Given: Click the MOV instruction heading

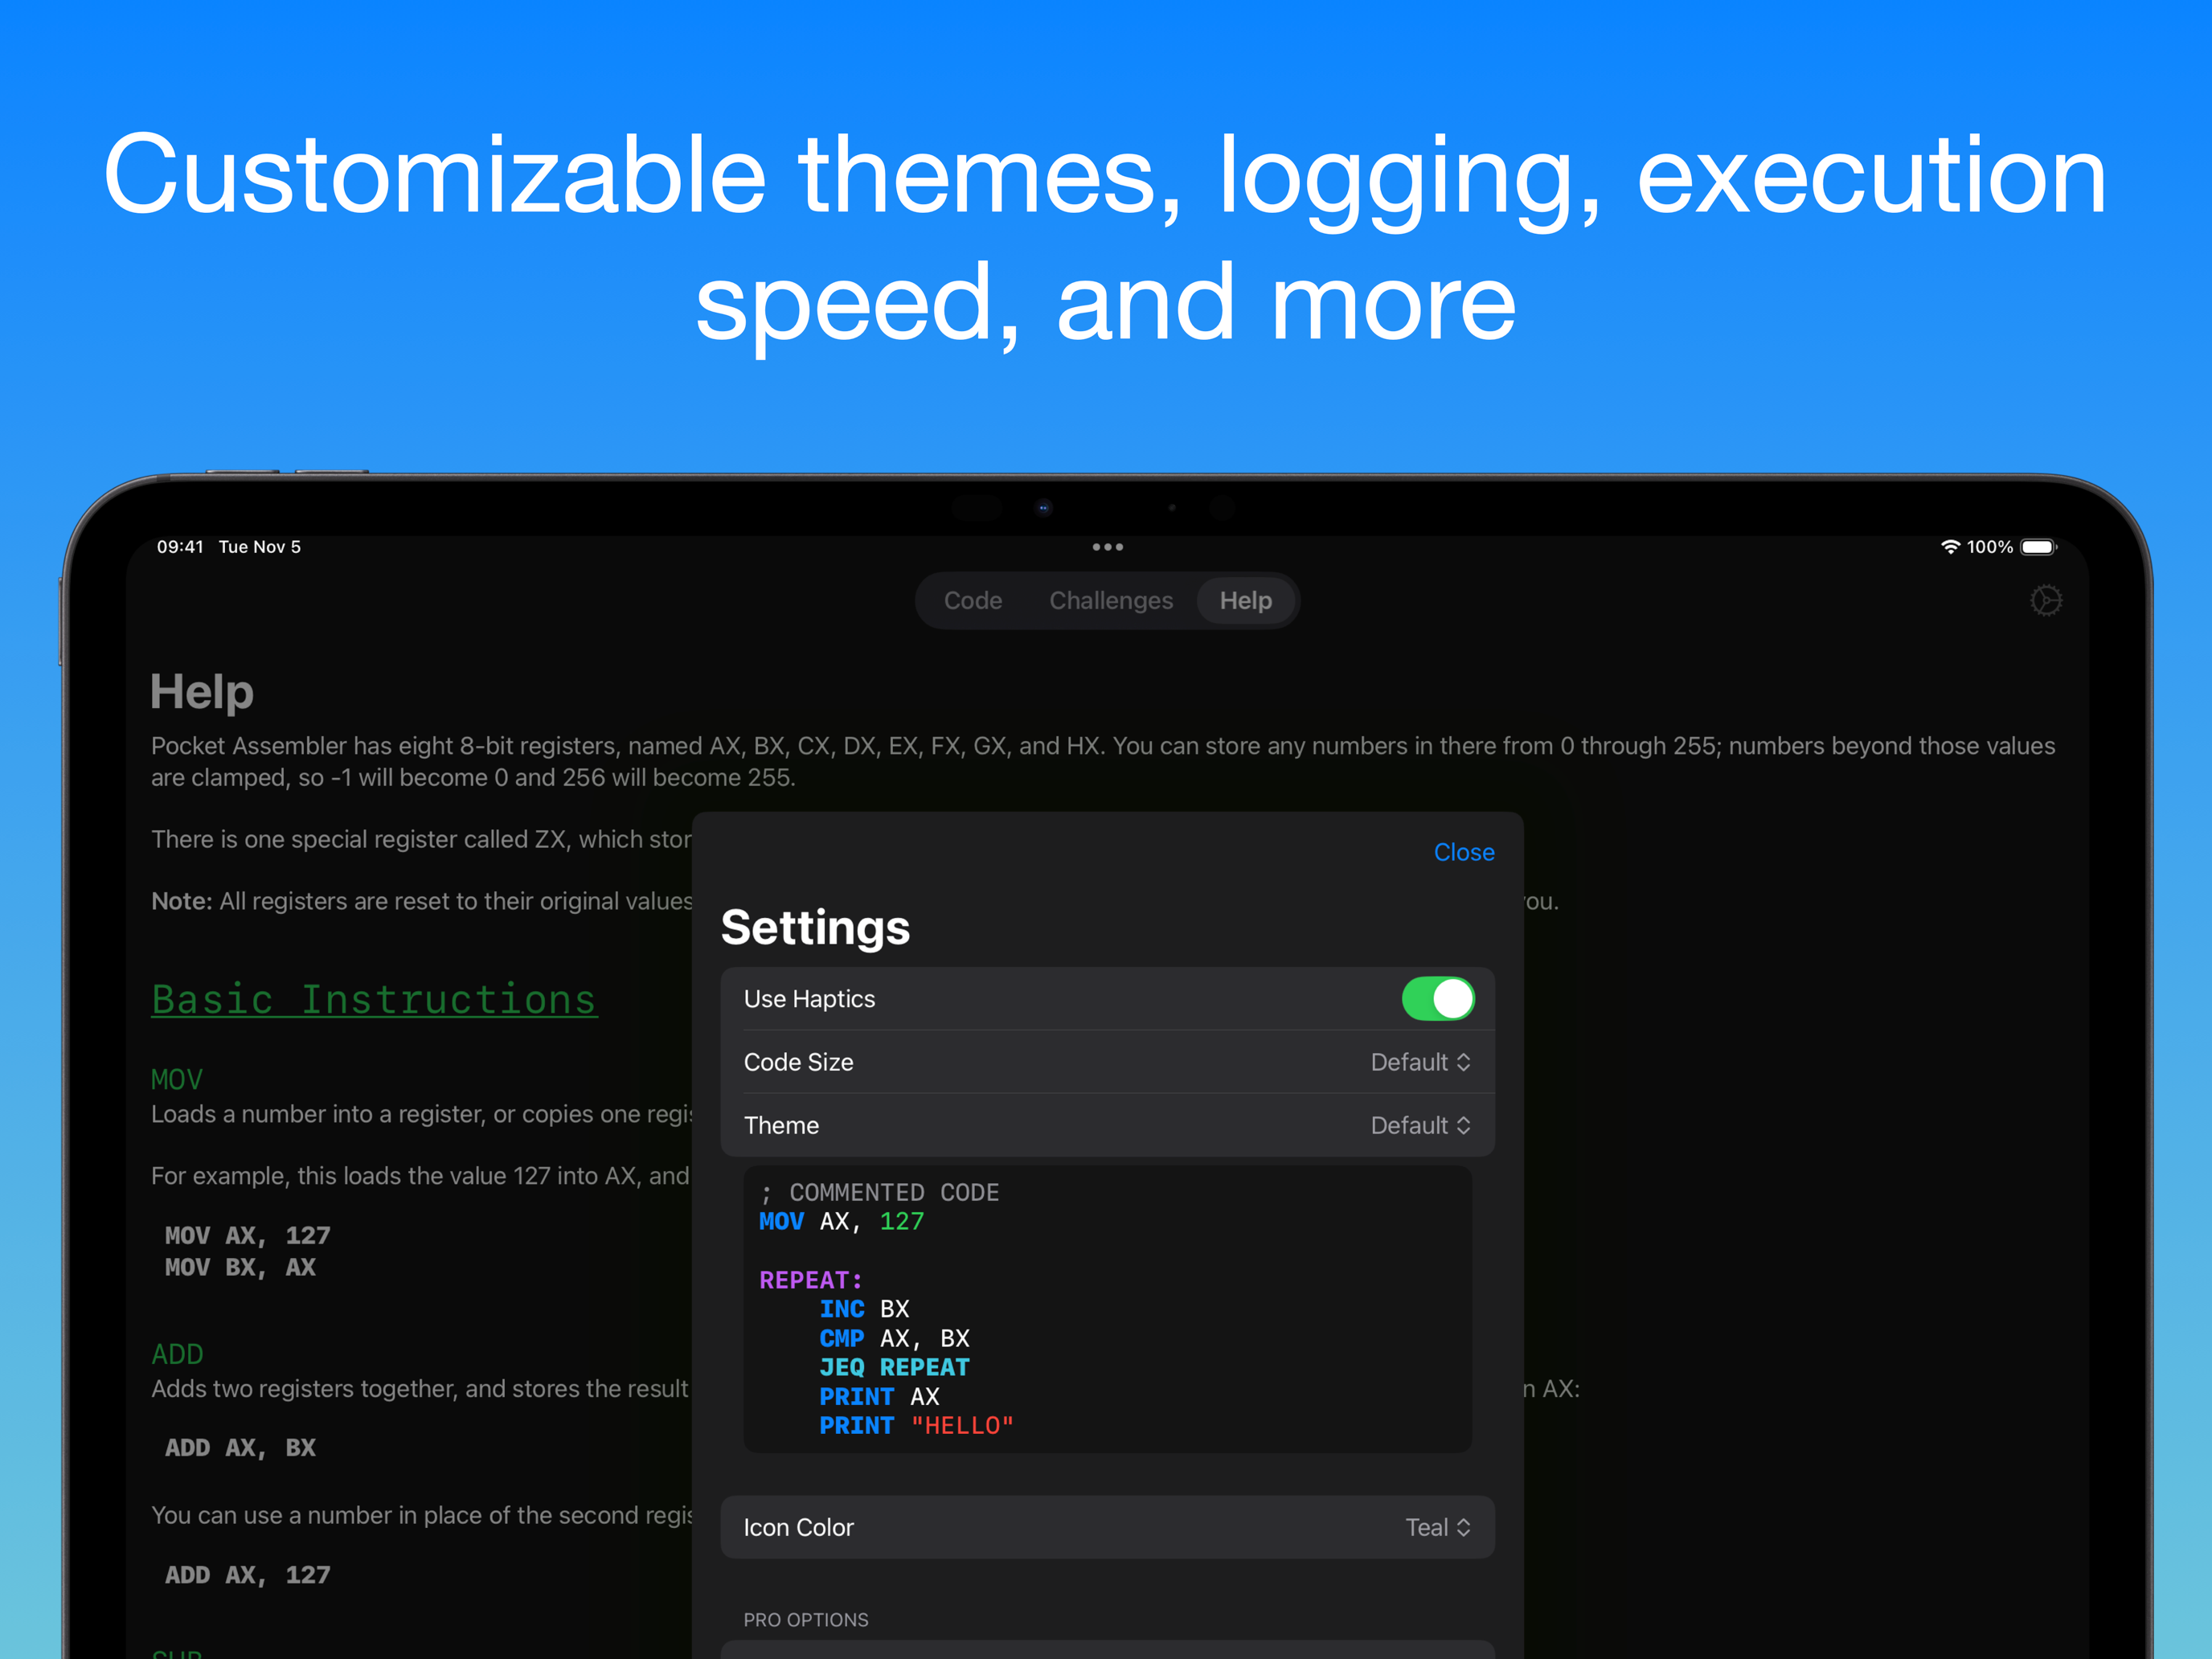Looking at the screenshot, I should (177, 1080).
